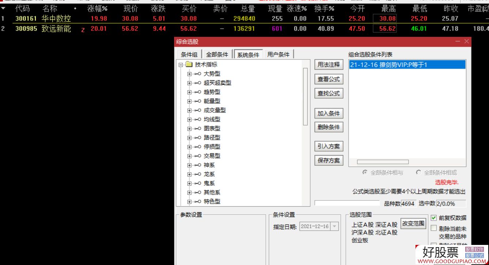Expand the 图表型 tree node

point(189,128)
